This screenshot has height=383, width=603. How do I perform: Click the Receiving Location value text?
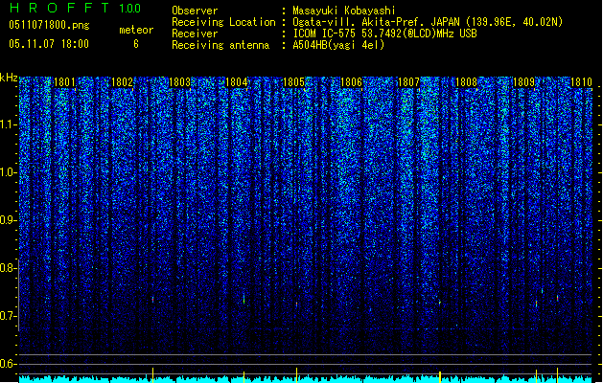coord(428,22)
